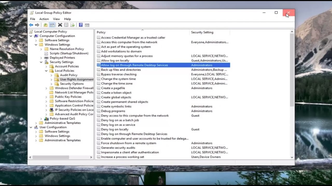The width and height of the screenshot is (332, 186).
Task: Click the Deployed Printers icon
Action: pyautogui.click(x=46, y=58)
